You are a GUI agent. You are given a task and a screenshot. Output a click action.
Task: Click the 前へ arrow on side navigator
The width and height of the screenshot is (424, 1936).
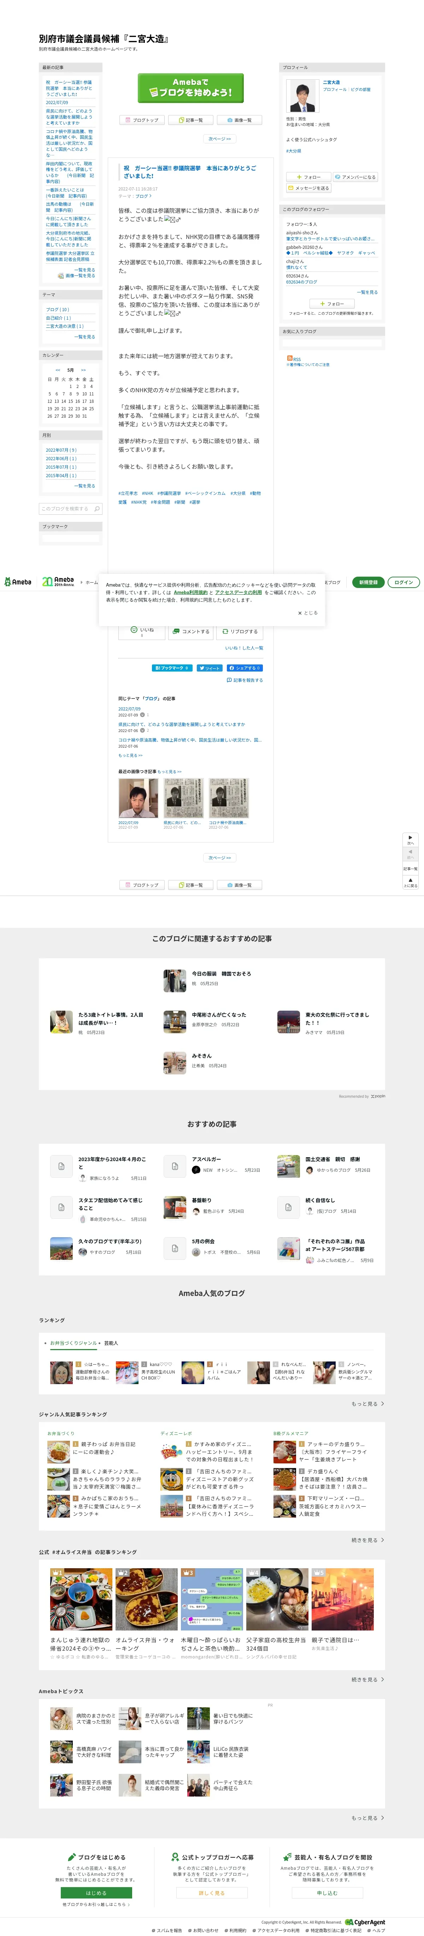(411, 853)
